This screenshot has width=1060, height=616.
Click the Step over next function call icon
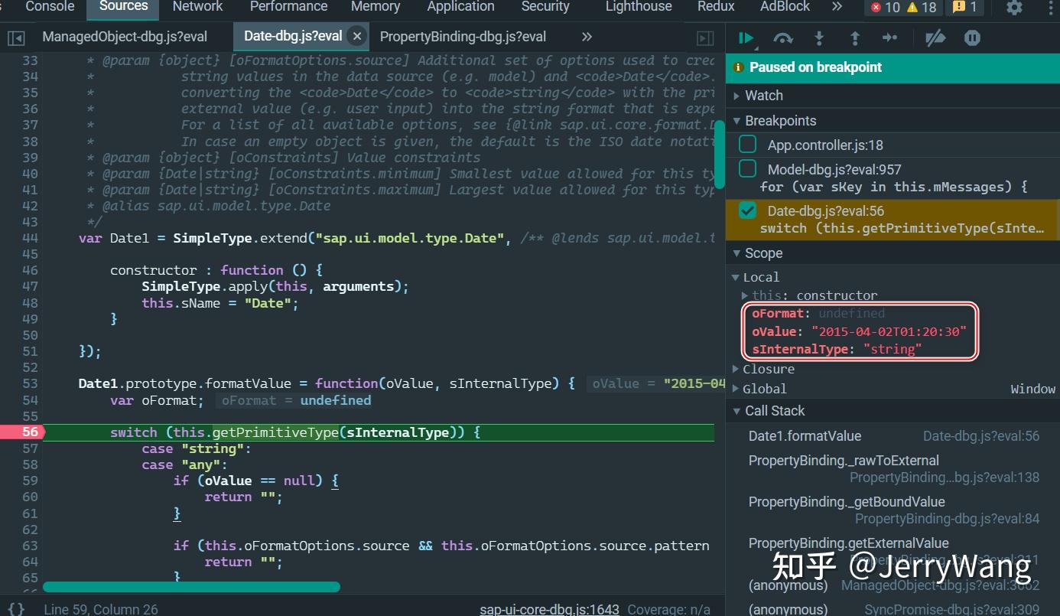(x=782, y=37)
